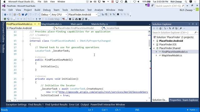Image resolution: width=200 pixels, height=112 pixels.
Task: Pin the Solution Explorer auto-hide icon
Action: click(x=193, y=24)
